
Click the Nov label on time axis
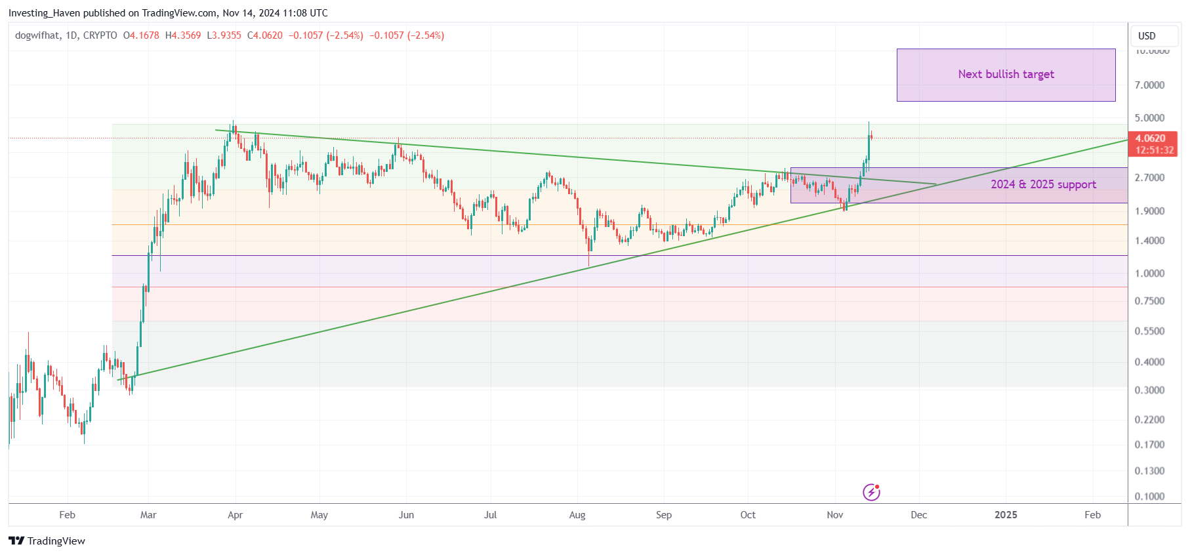tap(835, 515)
